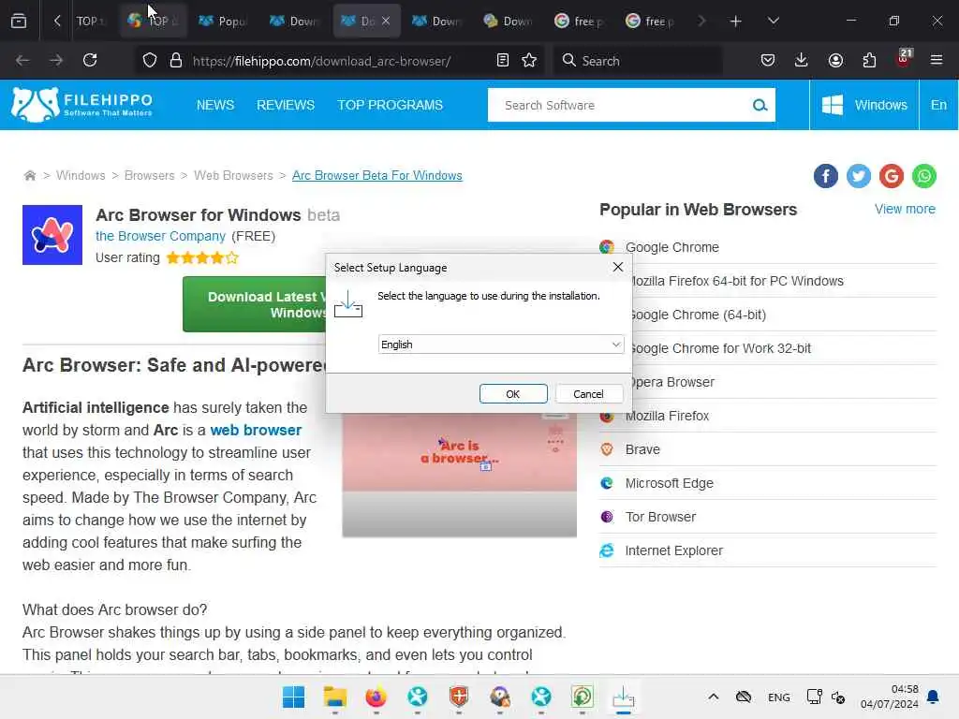Click in the Firefox Search box

pos(638,61)
